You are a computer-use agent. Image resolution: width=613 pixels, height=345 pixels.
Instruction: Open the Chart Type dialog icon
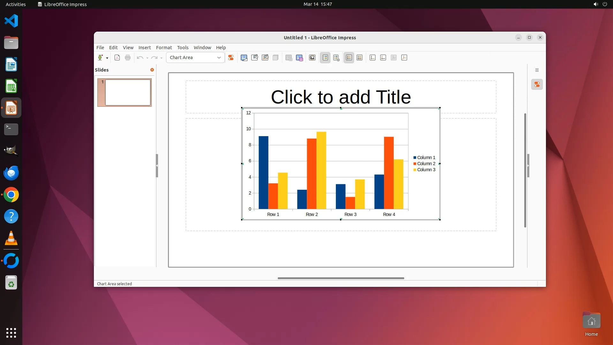pos(244,57)
